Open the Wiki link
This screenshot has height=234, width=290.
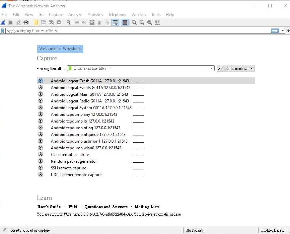73,207
